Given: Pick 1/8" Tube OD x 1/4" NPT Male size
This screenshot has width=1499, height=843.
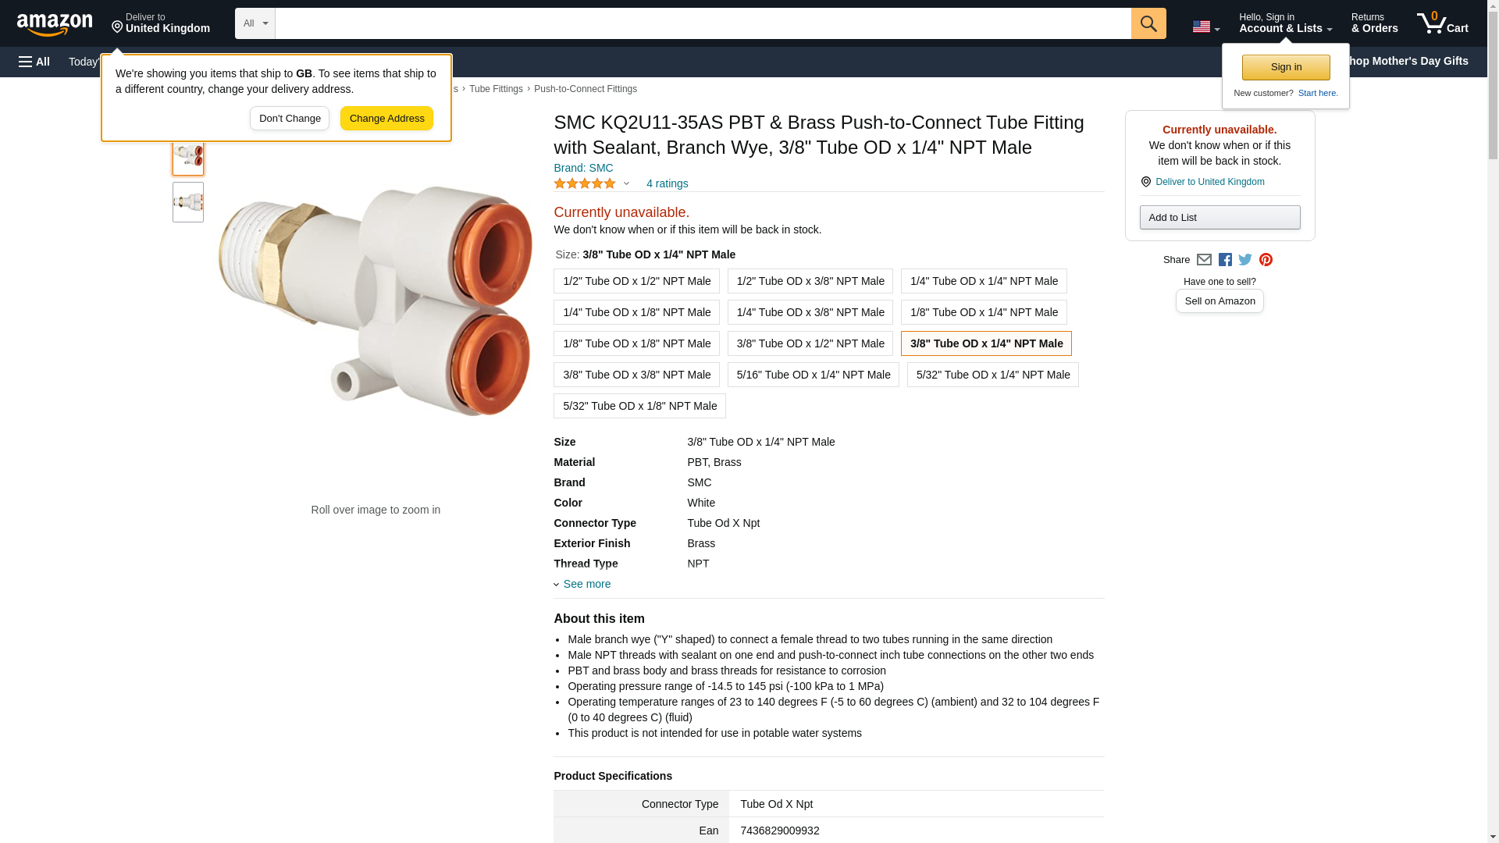Looking at the screenshot, I should tap(984, 312).
